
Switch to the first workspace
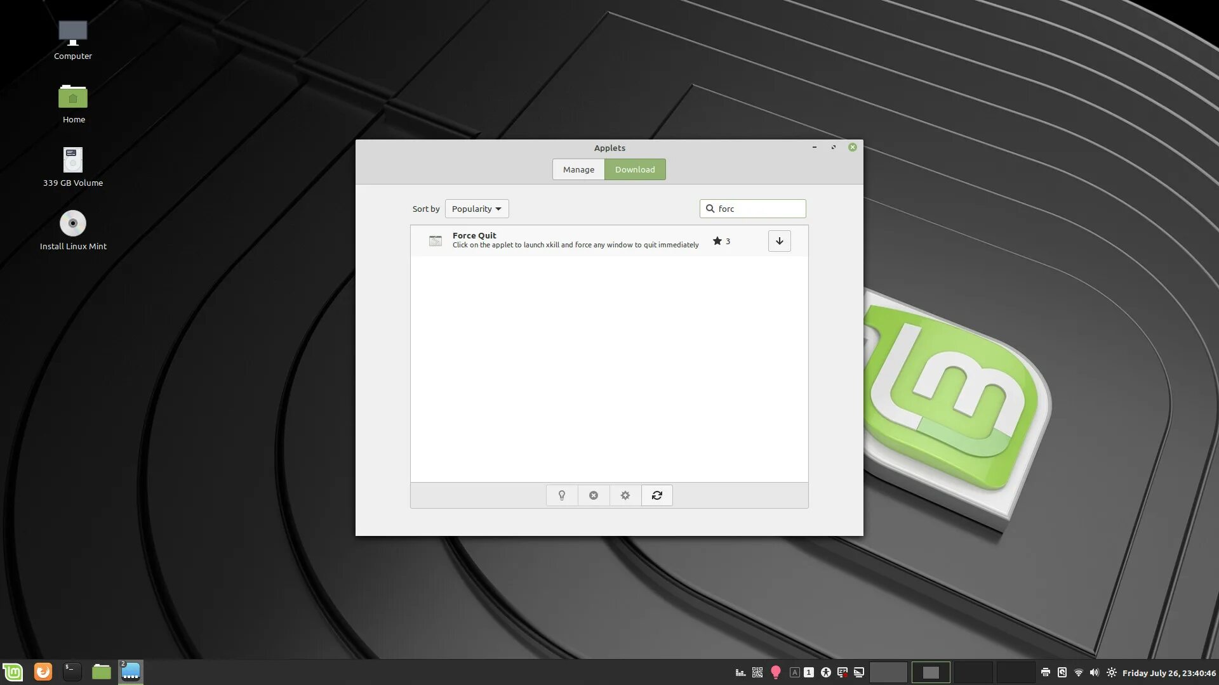tap(888, 672)
